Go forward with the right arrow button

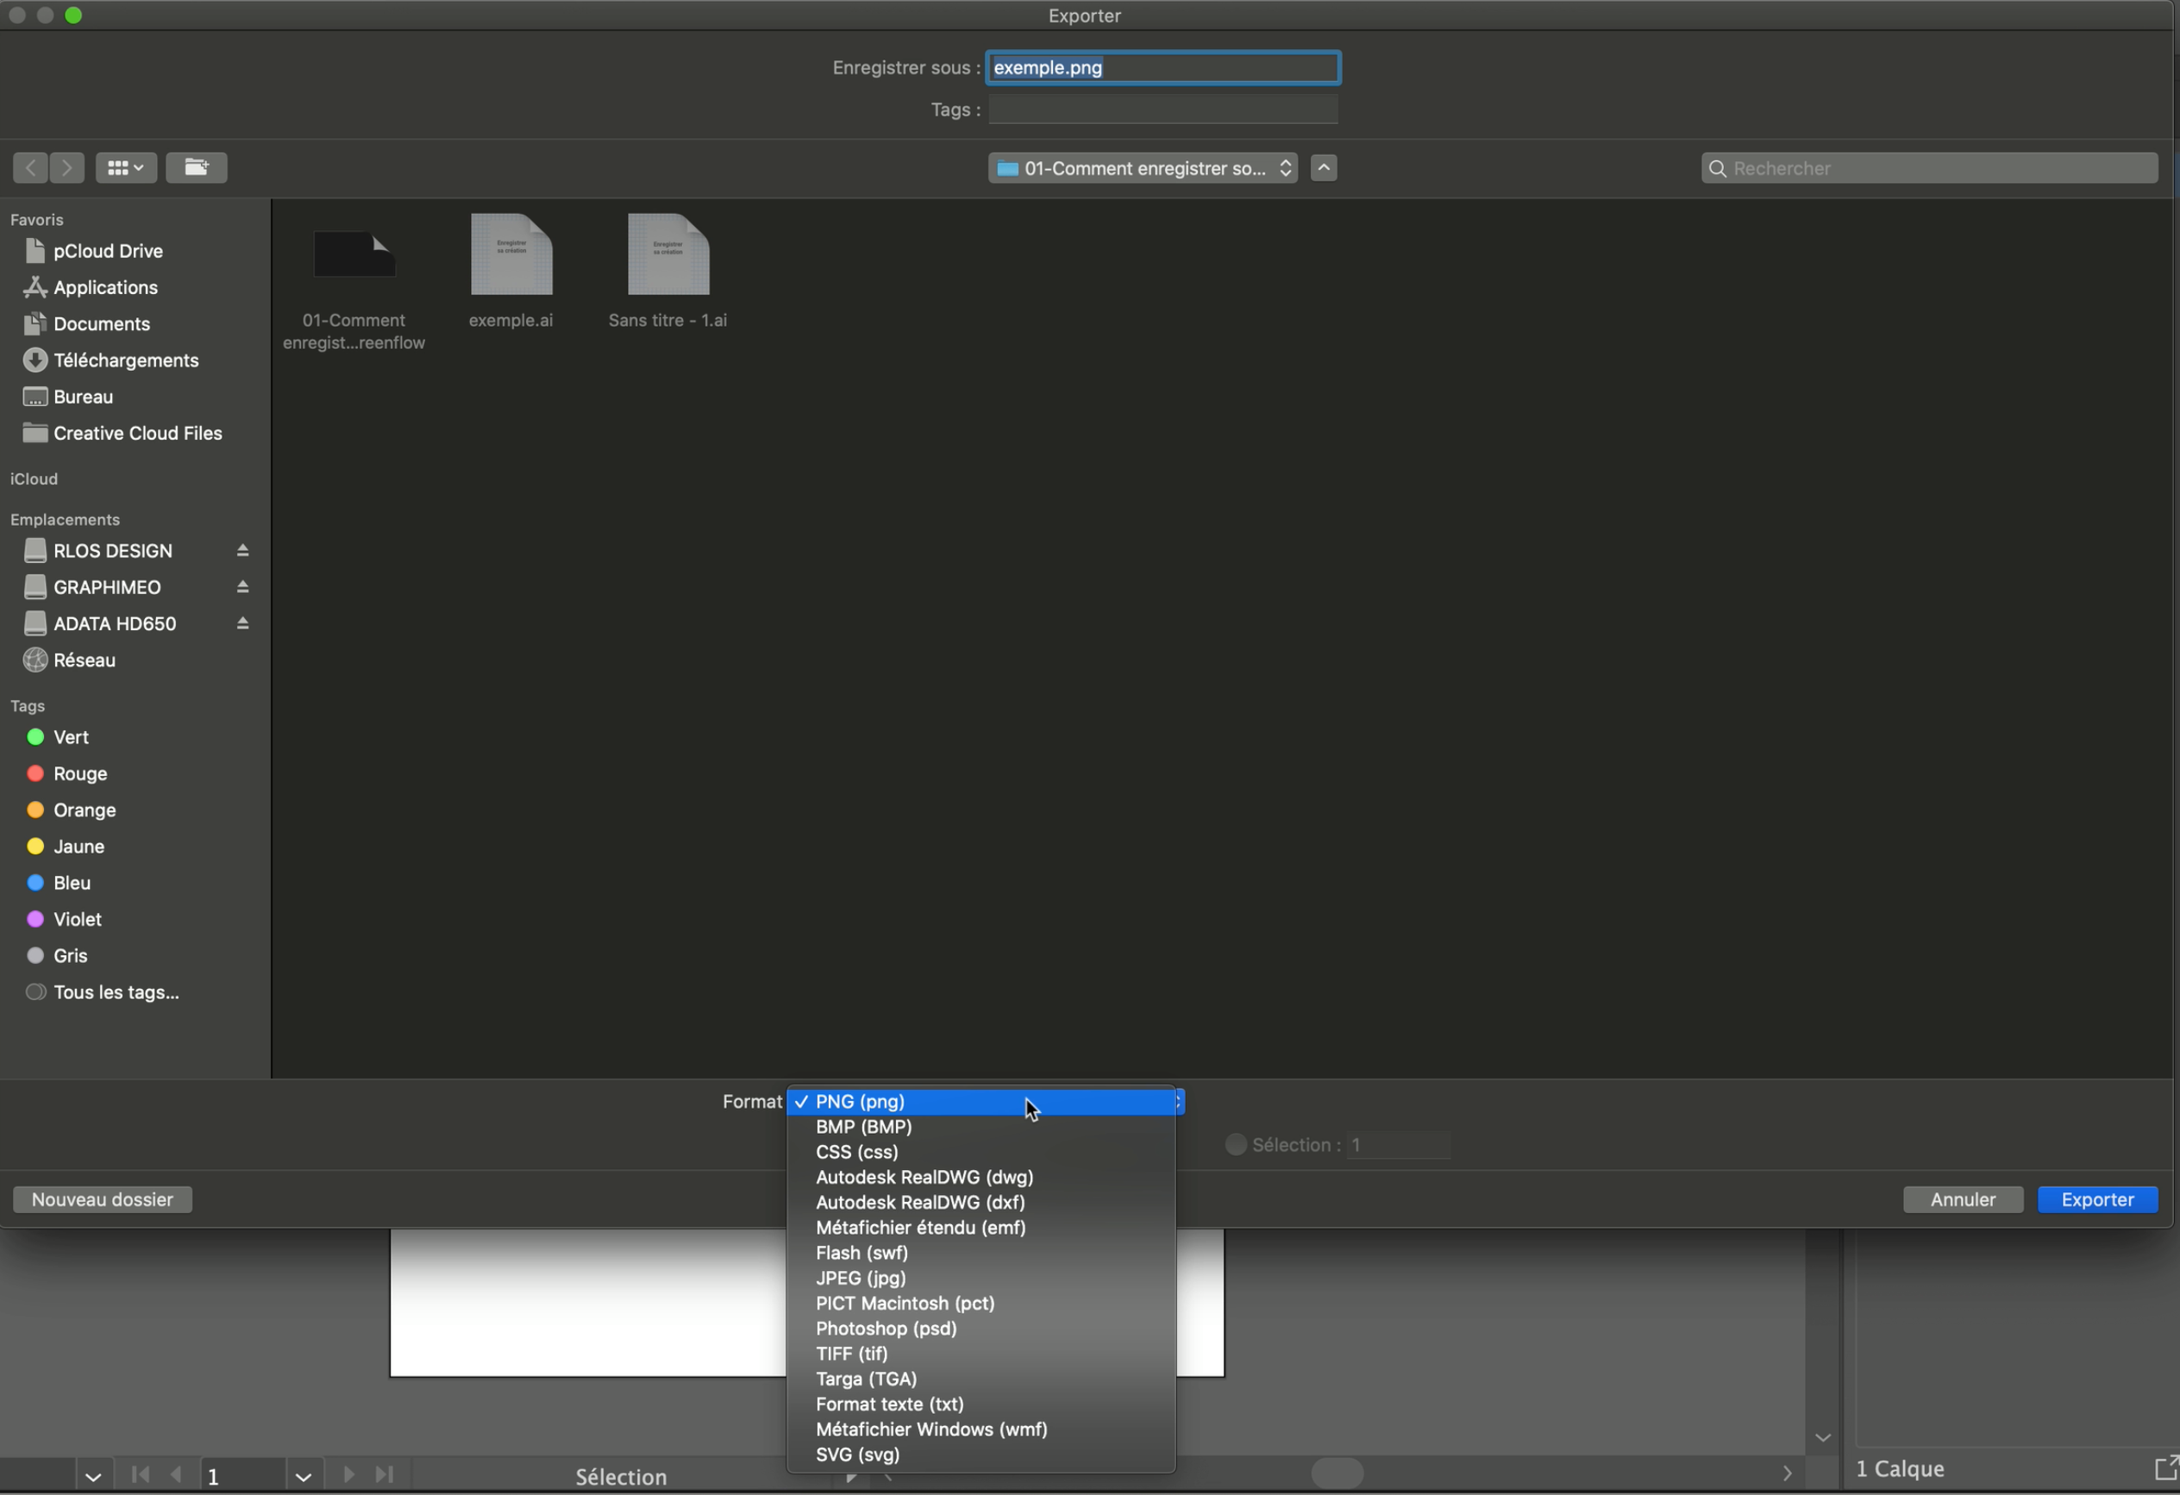coord(66,168)
